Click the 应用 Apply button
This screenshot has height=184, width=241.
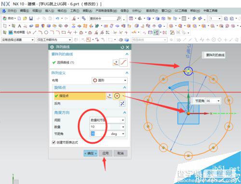tap(106, 153)
